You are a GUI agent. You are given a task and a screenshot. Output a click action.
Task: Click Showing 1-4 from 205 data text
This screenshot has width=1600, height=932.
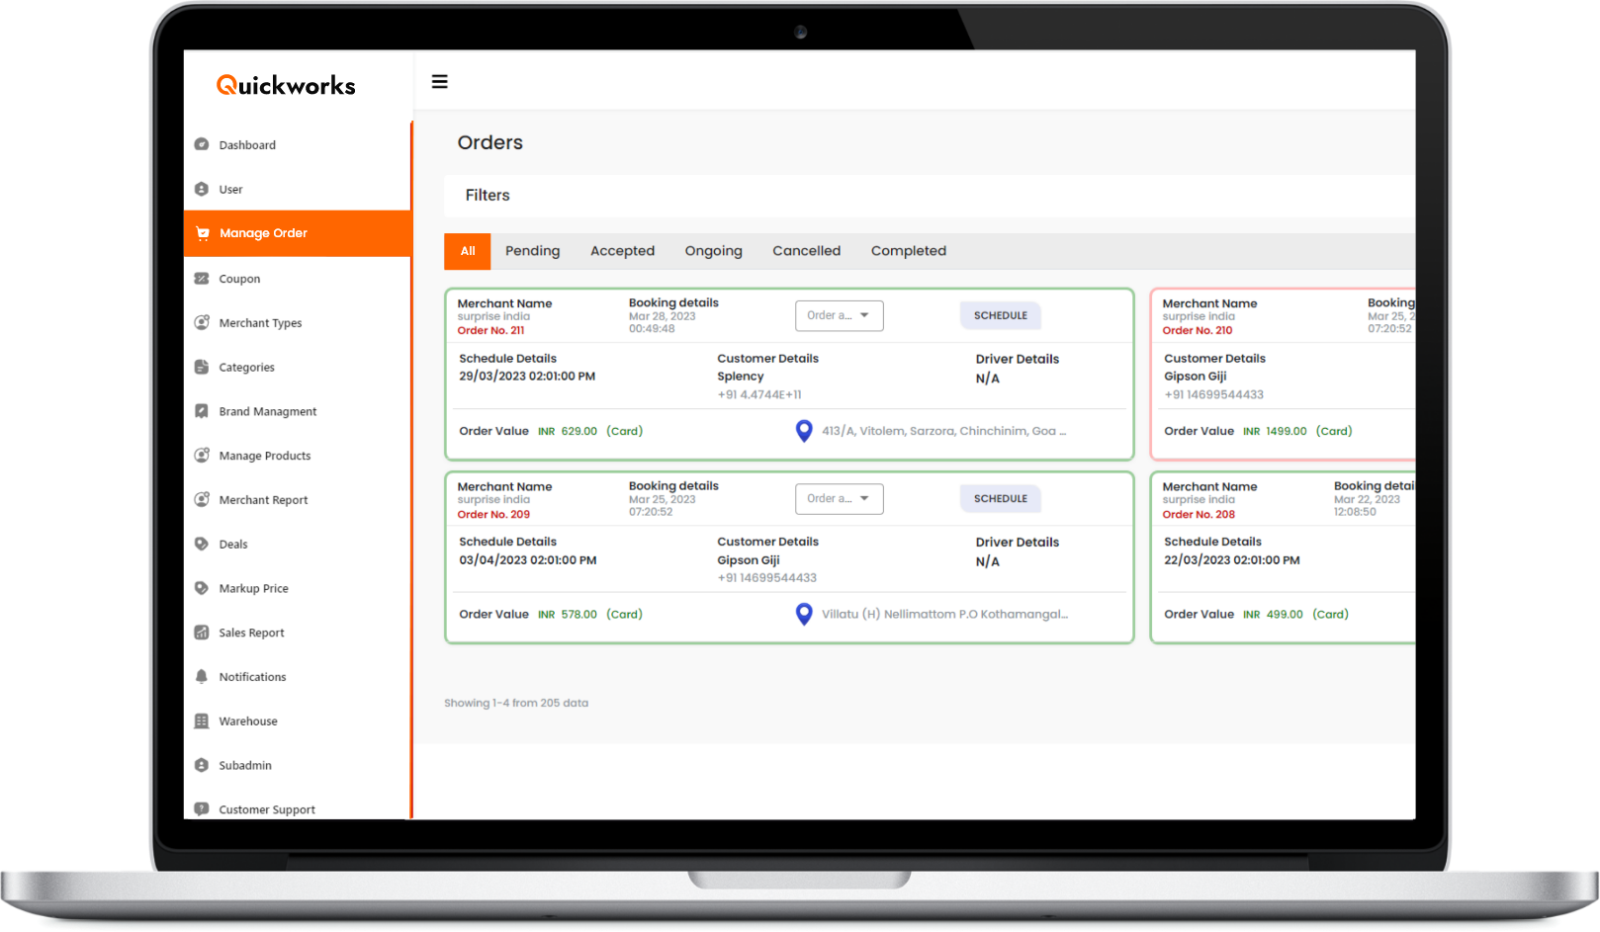coord(516,703)
